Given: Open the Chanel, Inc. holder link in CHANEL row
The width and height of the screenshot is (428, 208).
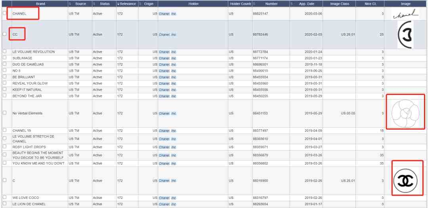Looking at the screenshot, I should [168, 13].
